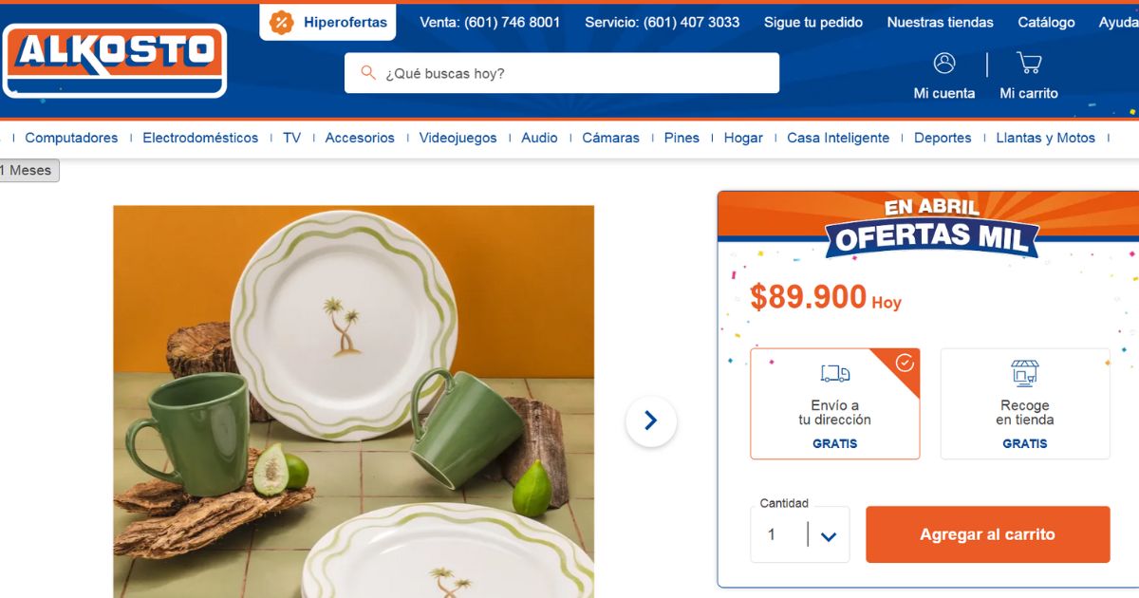Click the delivery truck icon

point(835,374)
